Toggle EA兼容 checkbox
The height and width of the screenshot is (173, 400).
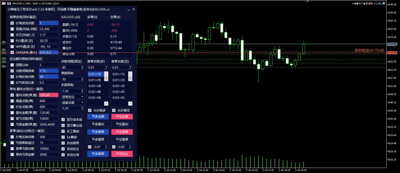pyautogui.click(x=63, y=137)
